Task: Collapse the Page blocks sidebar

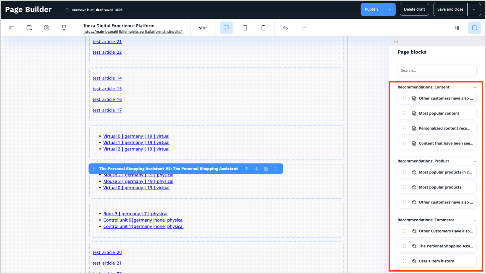Action: coord(396,41)
